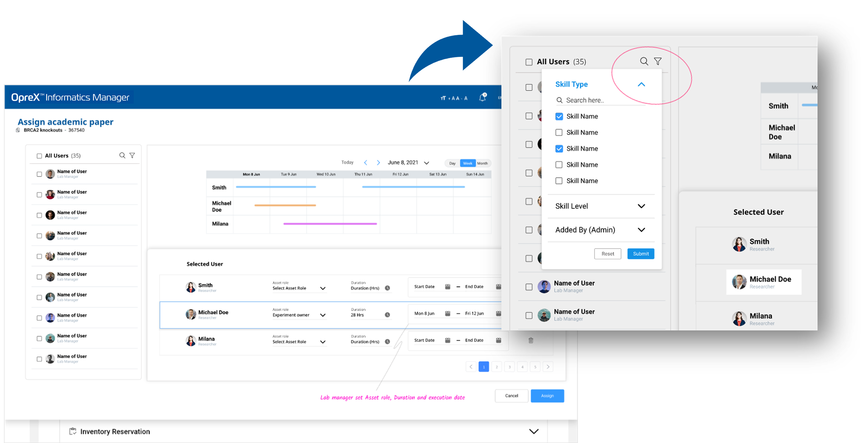Tick the All Users checkbox in the left panel
The width and height of the screenshot is (861, 443).
39,156
